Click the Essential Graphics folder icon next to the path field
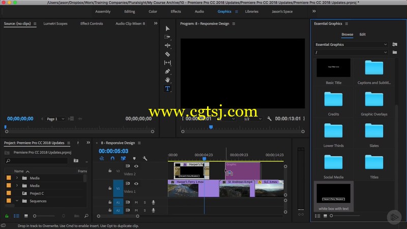This screenshot has height=229, width=407. tap(395, 52)
